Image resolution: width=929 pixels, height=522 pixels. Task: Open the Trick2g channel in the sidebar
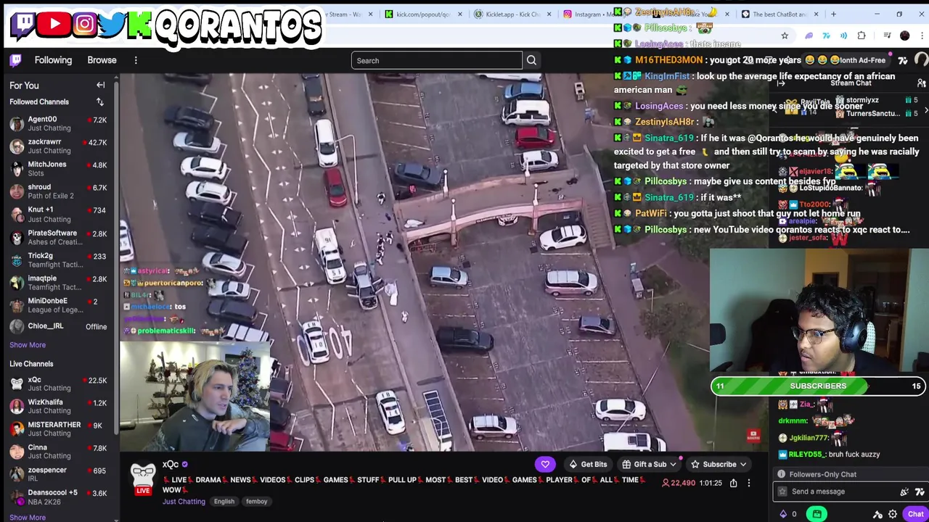click(60, 260)
